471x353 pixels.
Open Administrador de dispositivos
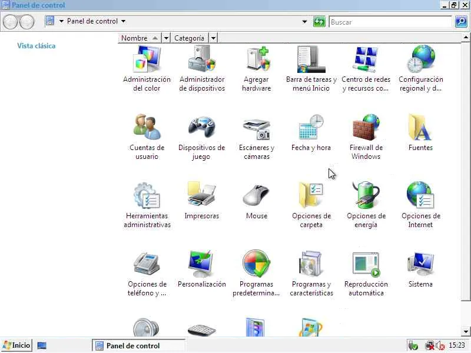pos(202,68)
